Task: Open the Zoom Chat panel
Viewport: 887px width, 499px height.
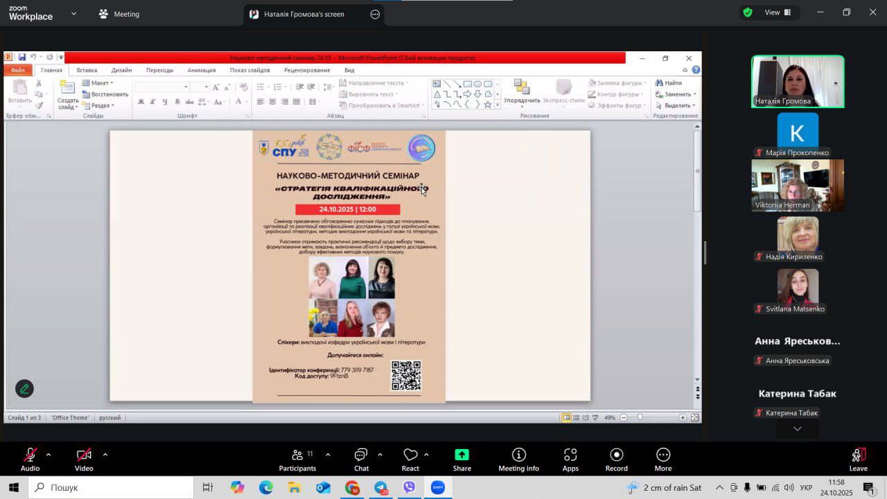Action: click(361, 455)
